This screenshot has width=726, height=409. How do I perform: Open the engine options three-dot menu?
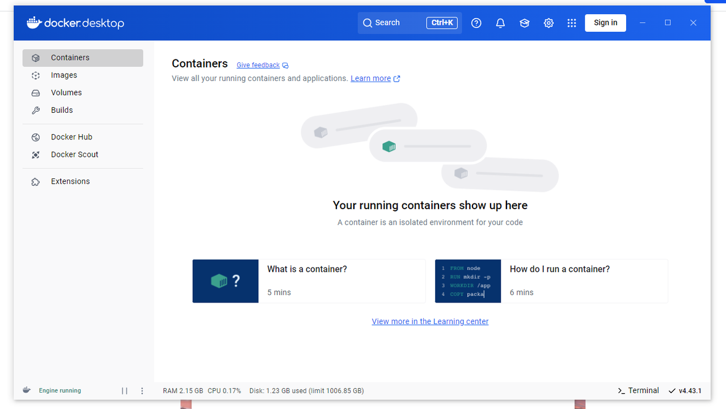(x=142, y=391)
